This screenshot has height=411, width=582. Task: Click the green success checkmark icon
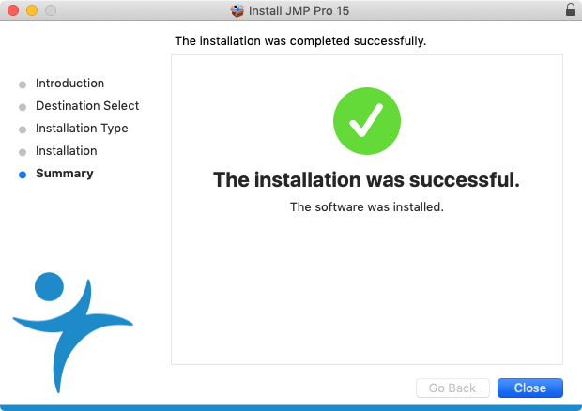pos(367,121)
